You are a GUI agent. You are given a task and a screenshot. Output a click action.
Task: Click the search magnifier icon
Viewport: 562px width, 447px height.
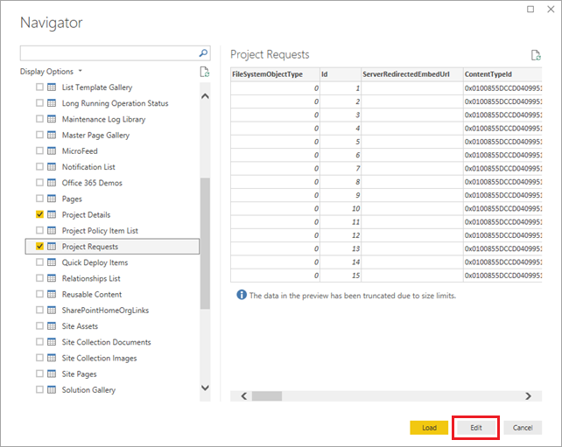(203, 53)
